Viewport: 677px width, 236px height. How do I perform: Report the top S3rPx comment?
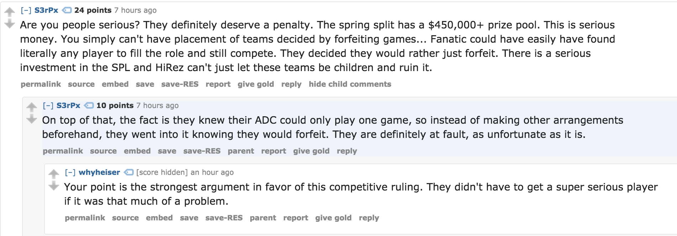pos(218,84)
